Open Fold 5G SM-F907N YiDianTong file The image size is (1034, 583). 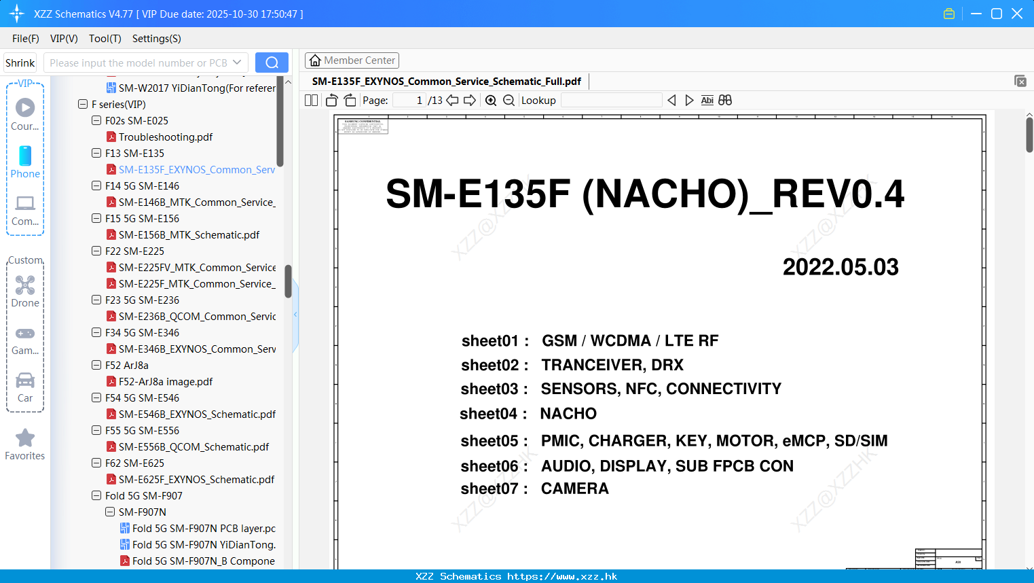click(x=198, y=544)
